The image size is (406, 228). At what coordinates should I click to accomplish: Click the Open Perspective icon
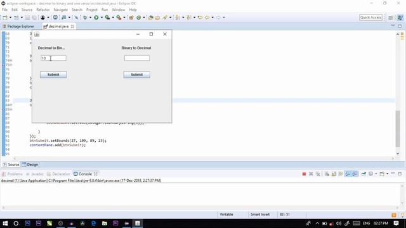tap(391, 18)
